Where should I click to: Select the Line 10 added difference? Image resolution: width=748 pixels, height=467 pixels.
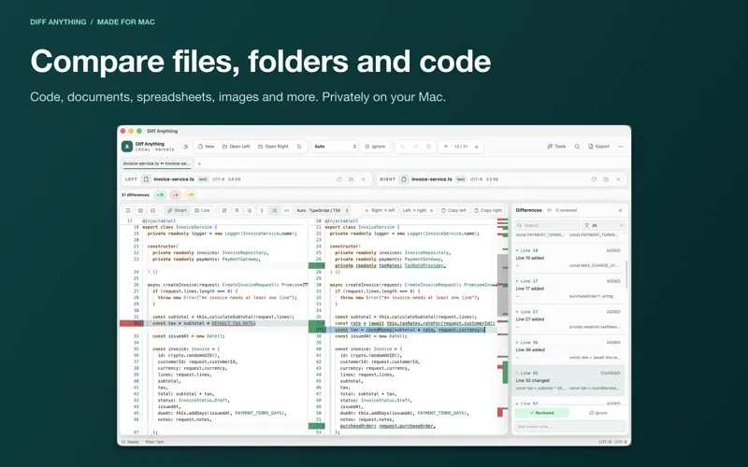click(568, 258)
